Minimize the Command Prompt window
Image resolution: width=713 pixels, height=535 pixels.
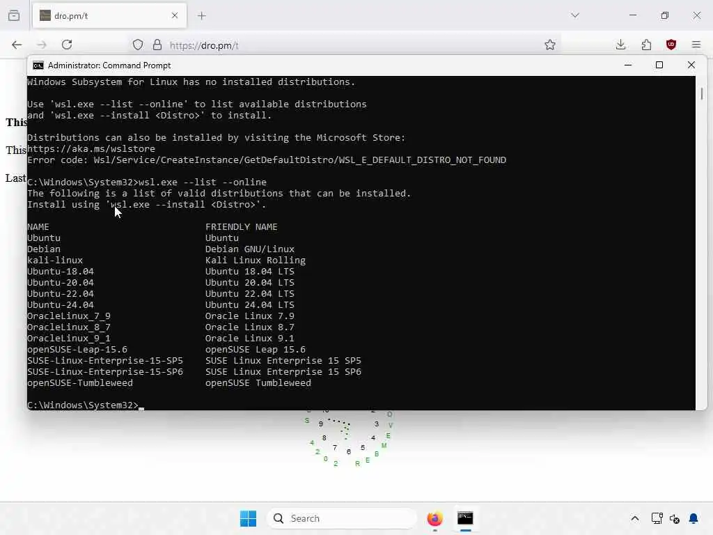(628, 65)
